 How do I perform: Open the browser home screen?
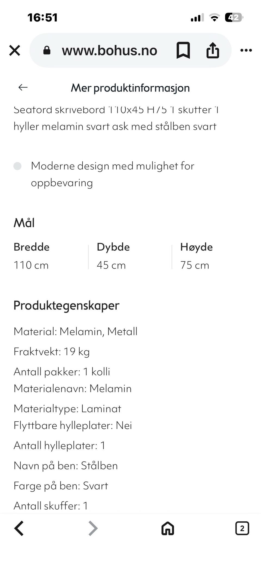[167, 528]
